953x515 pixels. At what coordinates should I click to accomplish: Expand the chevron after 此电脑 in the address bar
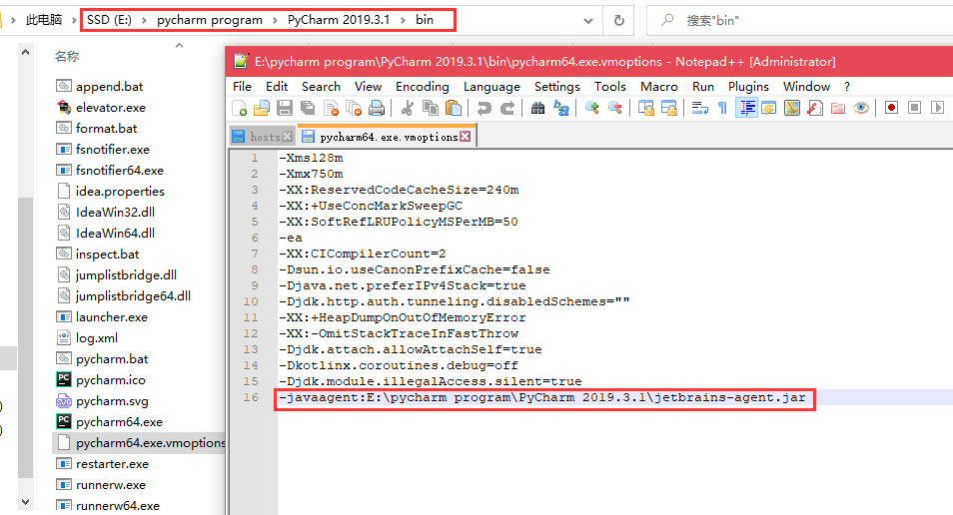[x=74, y=21]
